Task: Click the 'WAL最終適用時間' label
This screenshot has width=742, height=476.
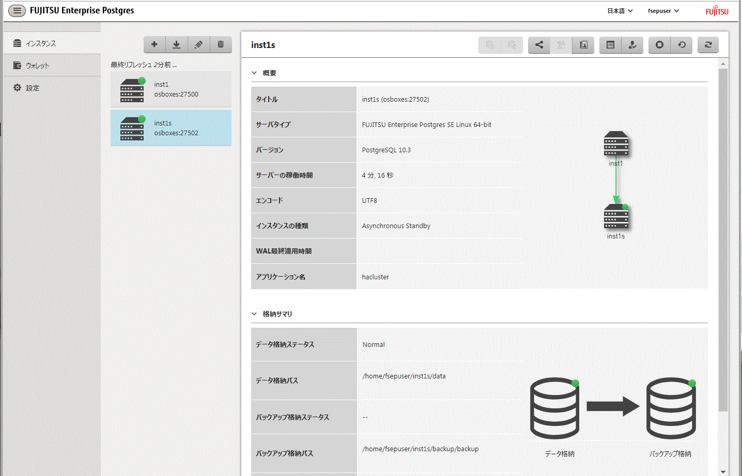Action: coord(284,251)
